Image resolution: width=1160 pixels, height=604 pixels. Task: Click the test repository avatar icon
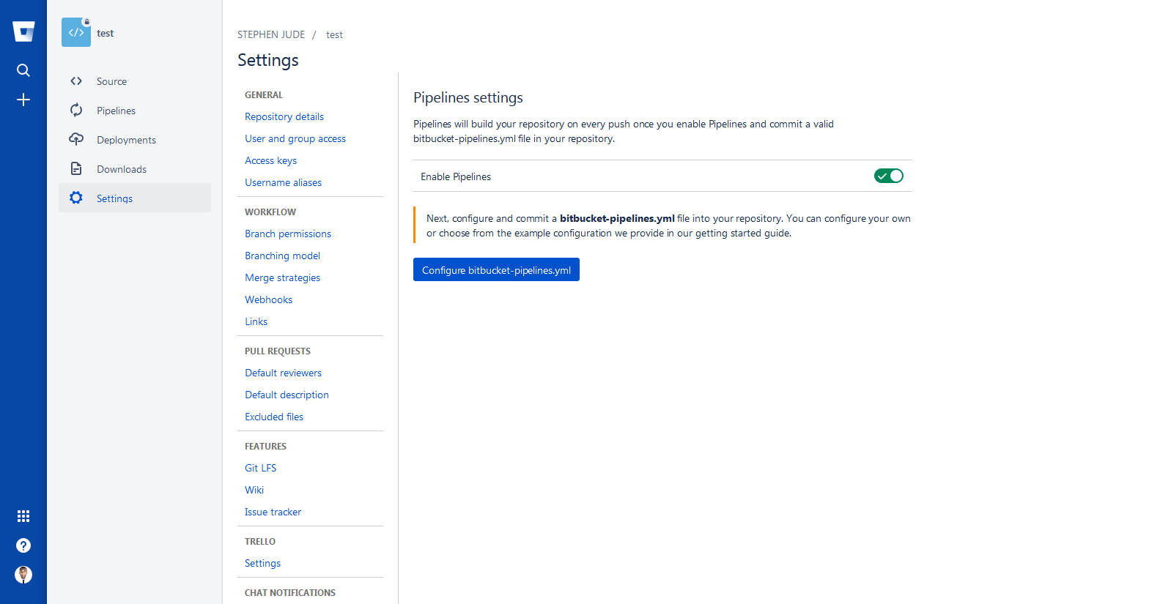[76, 32]
